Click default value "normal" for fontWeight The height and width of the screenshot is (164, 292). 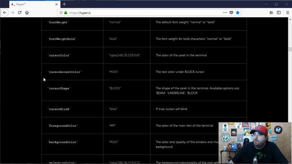115,22
